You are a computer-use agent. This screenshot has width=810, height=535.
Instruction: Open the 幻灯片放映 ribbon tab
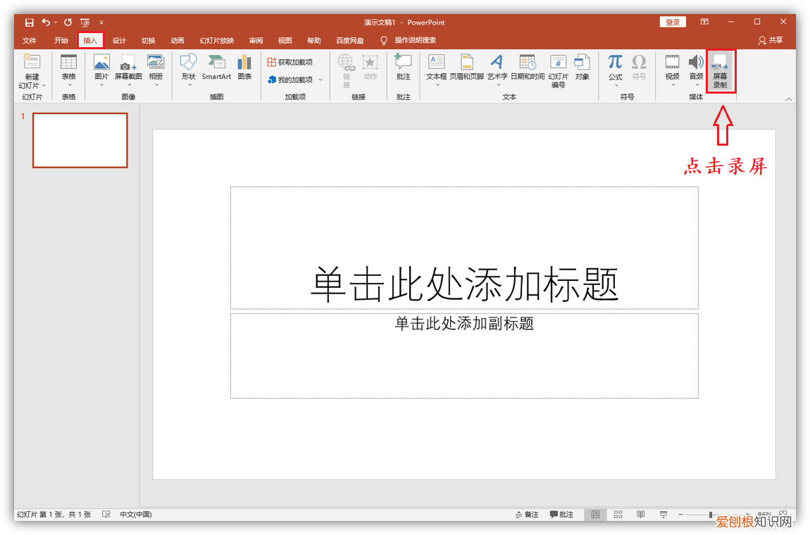point(216,40)
